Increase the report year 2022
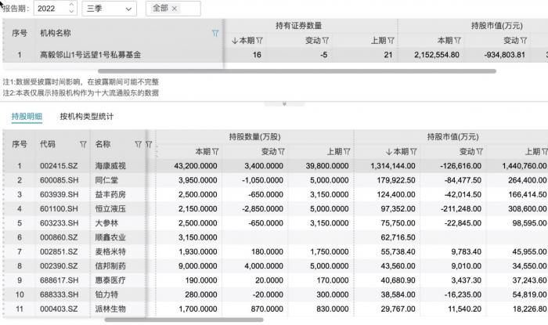 pos(71,5)
